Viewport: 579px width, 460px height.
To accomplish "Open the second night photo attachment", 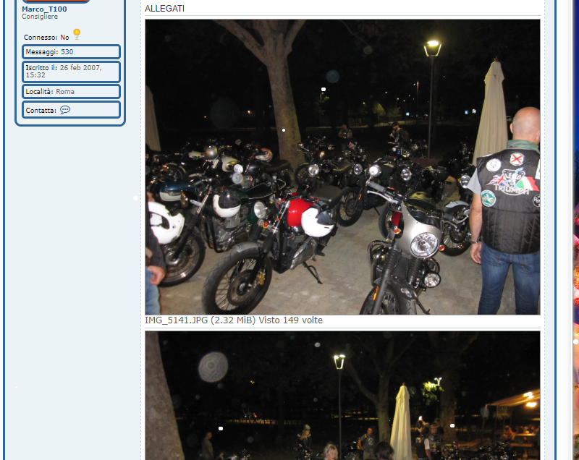I will (x=342, y=396).
